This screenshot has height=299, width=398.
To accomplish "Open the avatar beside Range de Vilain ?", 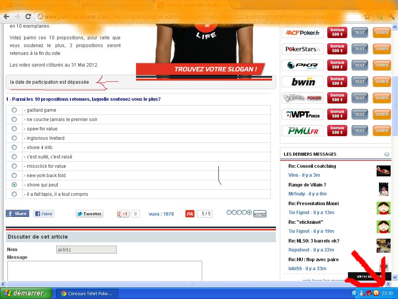I will [383, 189].
